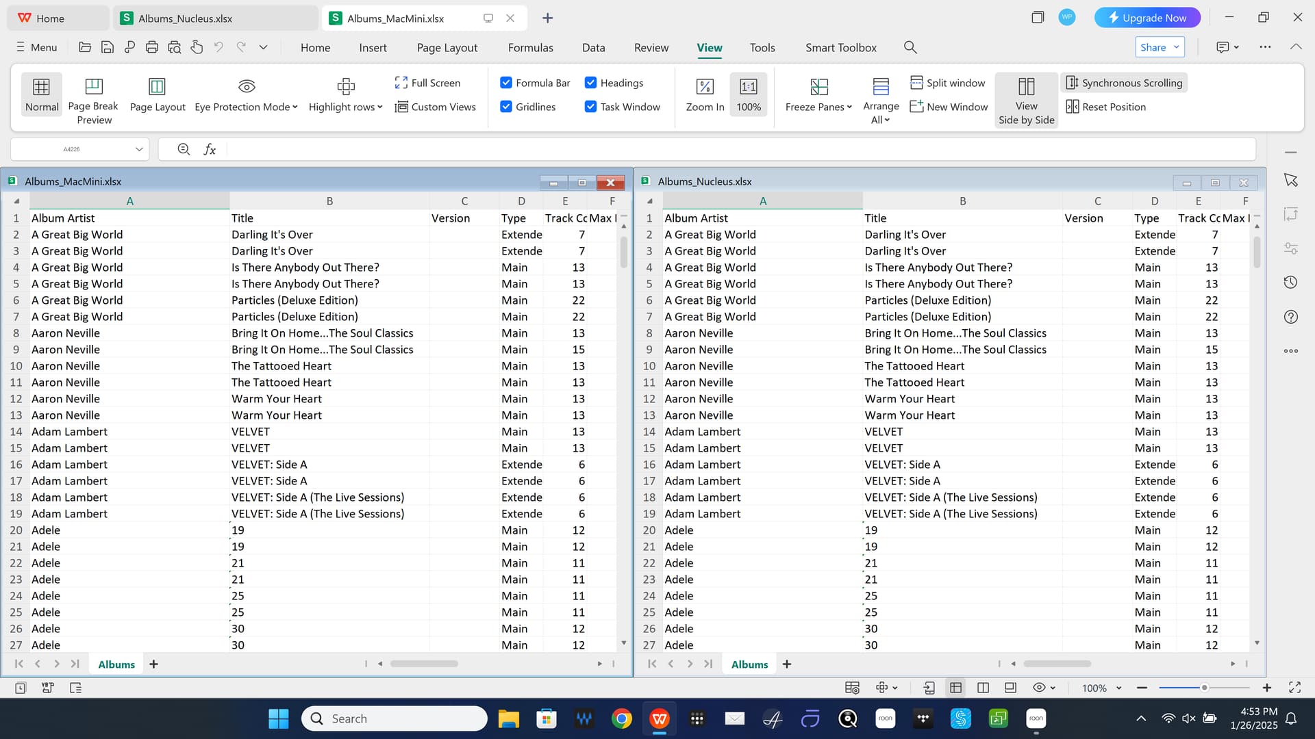Toggle the Task Window checkbox

click(590, 107)
